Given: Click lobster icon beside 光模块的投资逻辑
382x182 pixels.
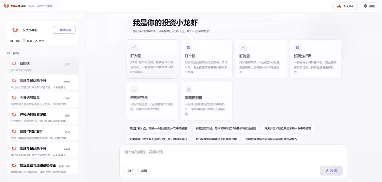Looking at the screenshot, I should [x=14, y=114].
